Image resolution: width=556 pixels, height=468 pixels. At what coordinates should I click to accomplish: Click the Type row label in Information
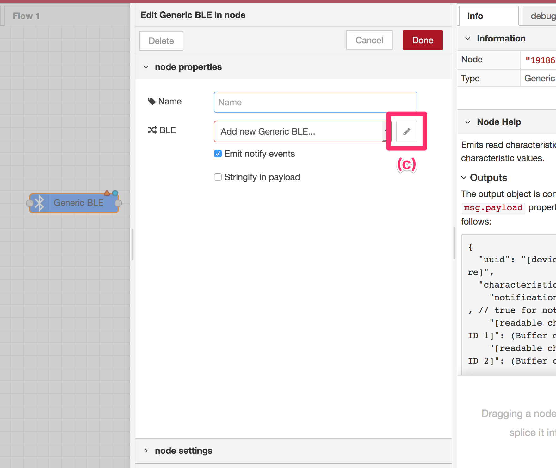pos(470,78)
